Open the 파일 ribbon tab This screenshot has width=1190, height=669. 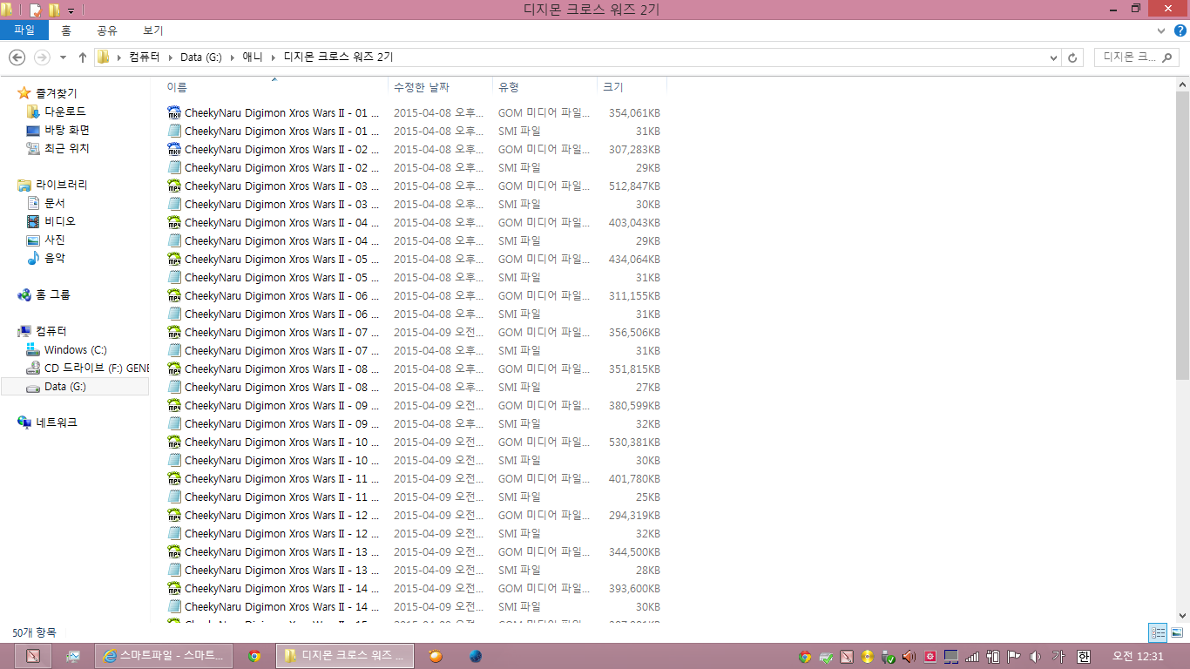(24, 30)
